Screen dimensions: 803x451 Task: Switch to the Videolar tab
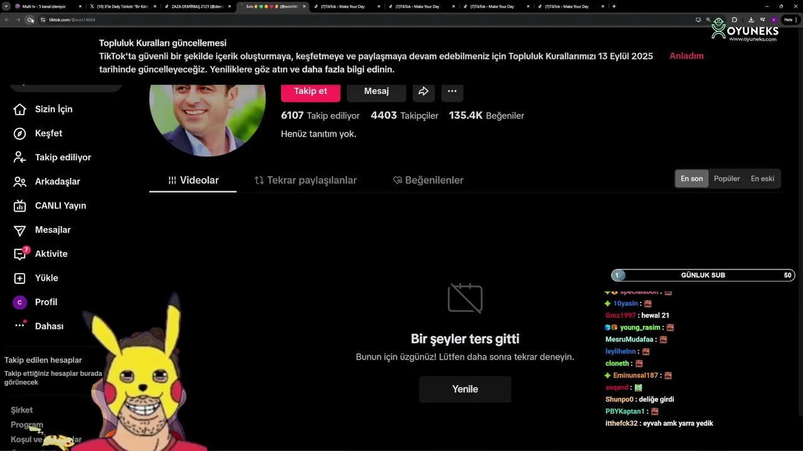[x=193, y=180]
